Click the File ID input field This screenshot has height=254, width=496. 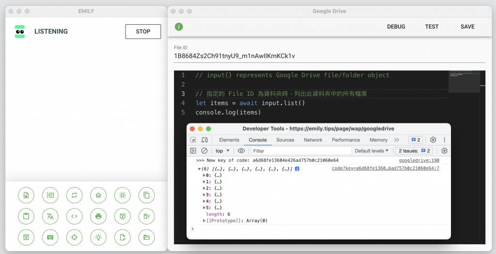pyautogui.click(x=329, y=56)
